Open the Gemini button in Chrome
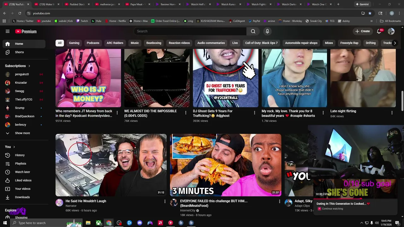Viewport: 404px width, 227px height. coord(362,4)
